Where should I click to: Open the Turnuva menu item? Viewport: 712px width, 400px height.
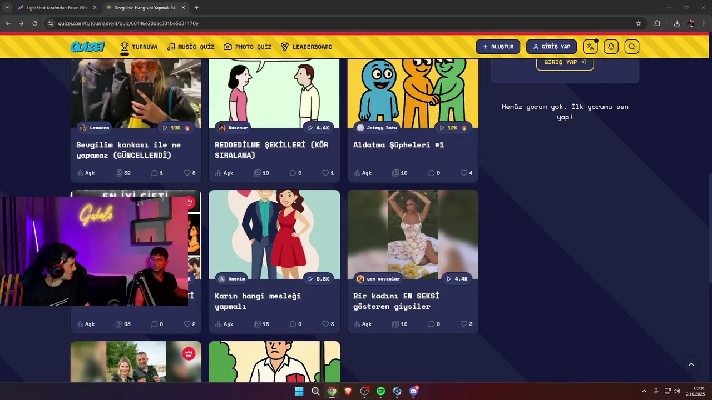(x=139, y=47)
